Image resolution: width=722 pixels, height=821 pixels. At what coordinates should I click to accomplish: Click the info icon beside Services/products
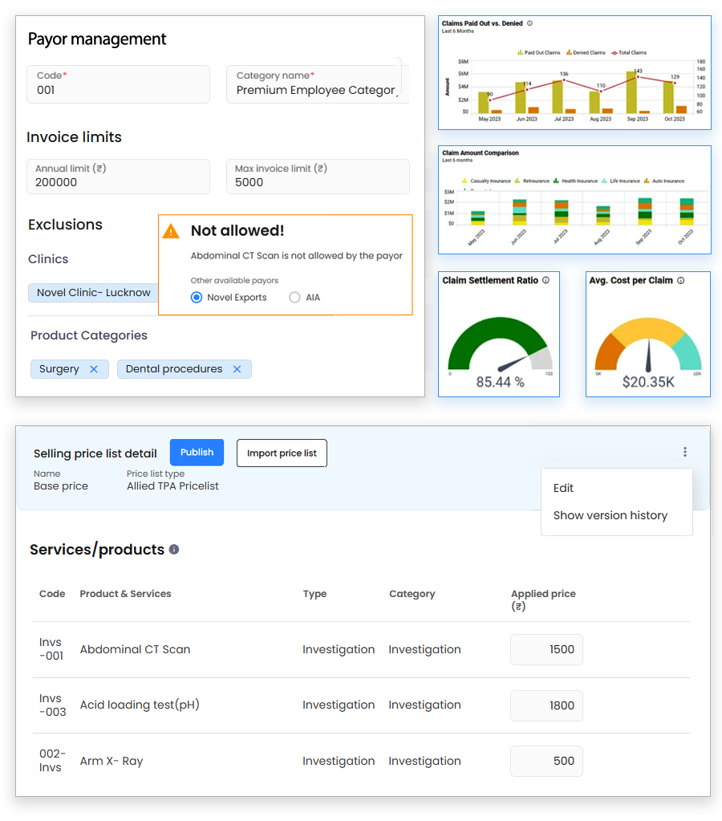pyautogui.click(x=174, y=550)
